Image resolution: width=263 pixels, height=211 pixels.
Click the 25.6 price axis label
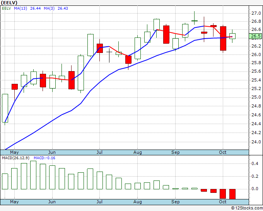(256, 71)
